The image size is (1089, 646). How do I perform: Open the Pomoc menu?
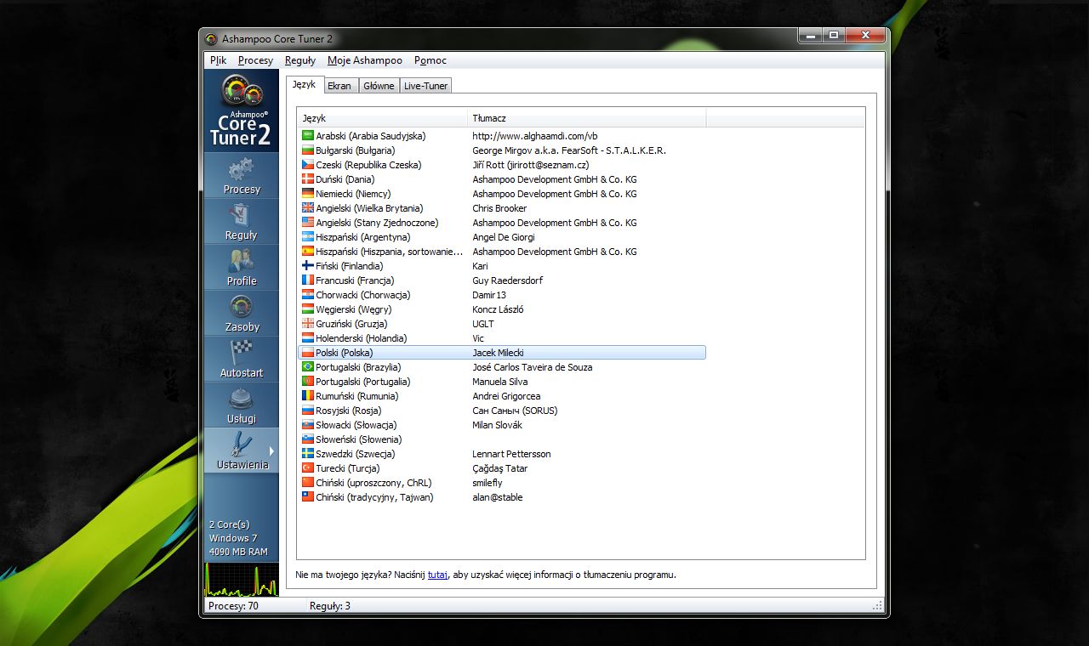tap(430, 60)
